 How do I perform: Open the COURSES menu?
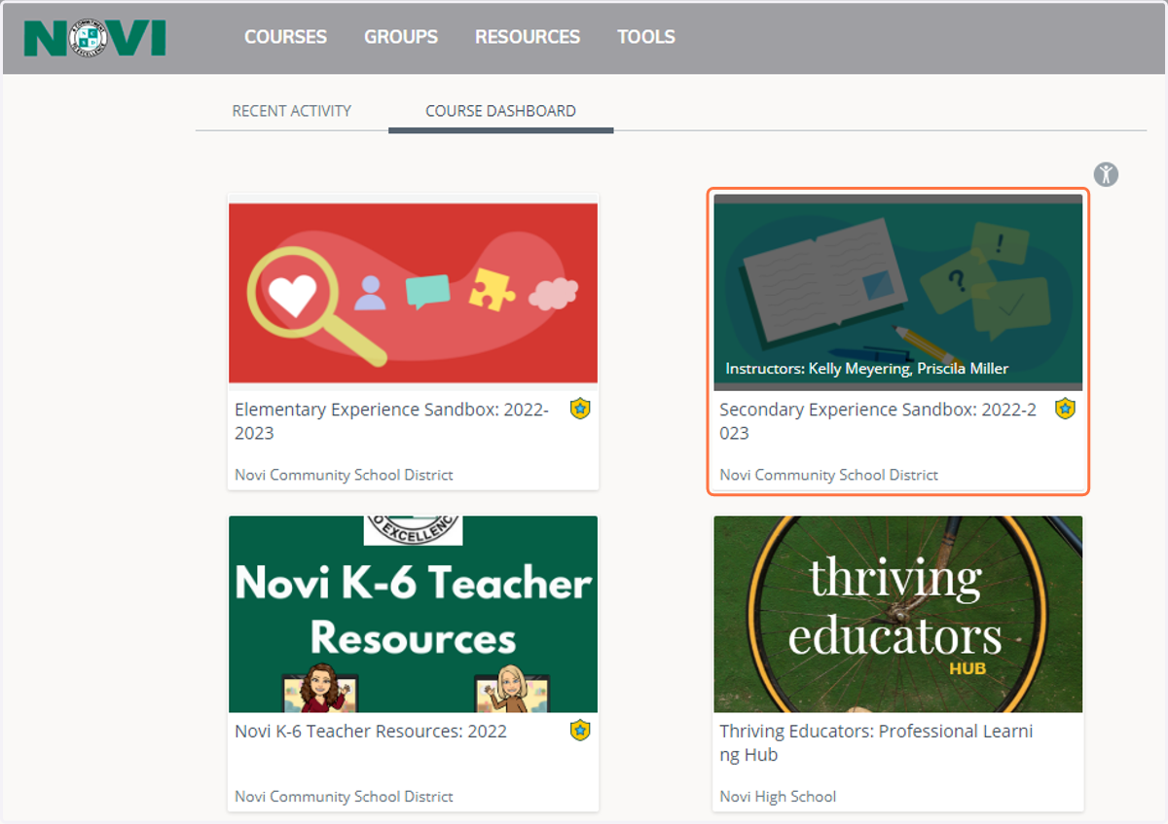pos(285,37)
